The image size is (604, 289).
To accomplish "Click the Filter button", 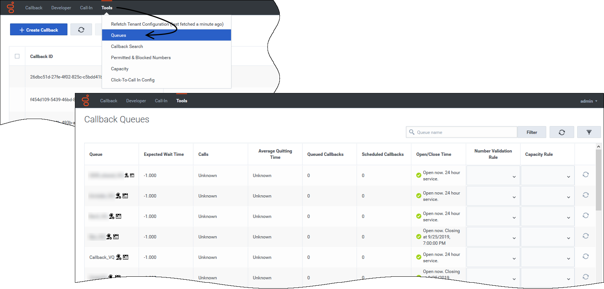I will (532, 132).
